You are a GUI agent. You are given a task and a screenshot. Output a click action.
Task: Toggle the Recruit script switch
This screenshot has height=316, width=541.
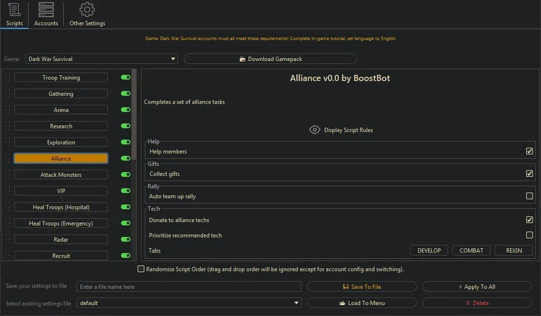126,255
